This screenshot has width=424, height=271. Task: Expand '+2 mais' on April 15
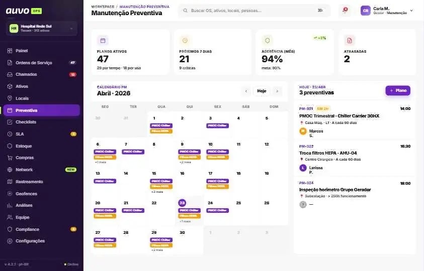coord(157,192)
